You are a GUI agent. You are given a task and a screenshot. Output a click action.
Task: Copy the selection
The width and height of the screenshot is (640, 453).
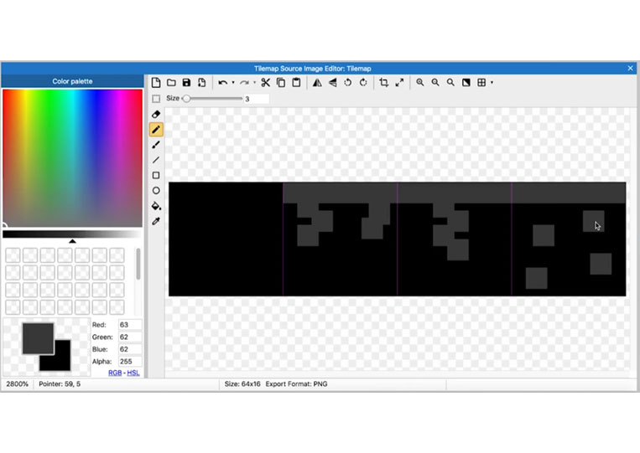(x=281, y=83)
